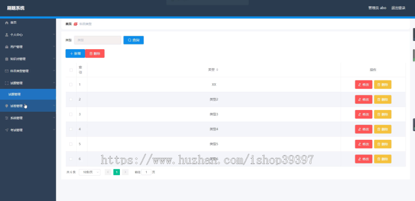Click the 管理员 abo account label
The image size is (415, 201).
coord(377,8)
